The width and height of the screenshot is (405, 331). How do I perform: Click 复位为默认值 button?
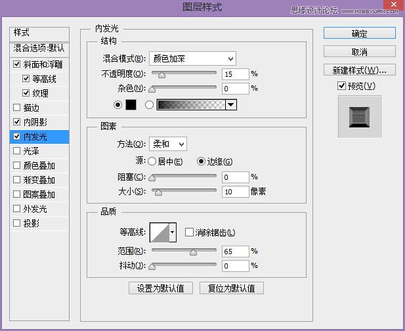click(232, 288)
